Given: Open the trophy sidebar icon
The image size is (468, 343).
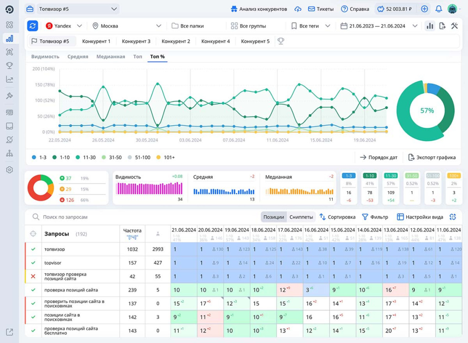Looking at the screenshot, I should coord(10,65).
